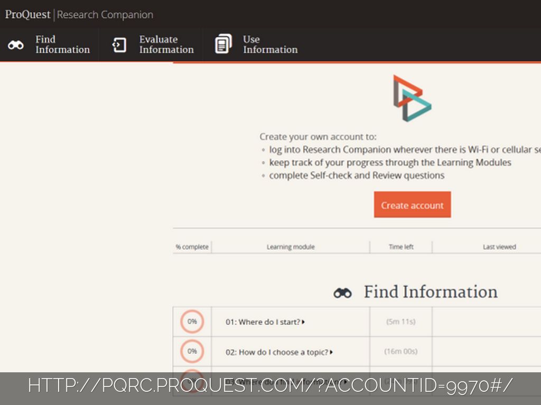Click the 0% progress circle for module 02
The height and width of the screenshot is (405, 541).
192,351
